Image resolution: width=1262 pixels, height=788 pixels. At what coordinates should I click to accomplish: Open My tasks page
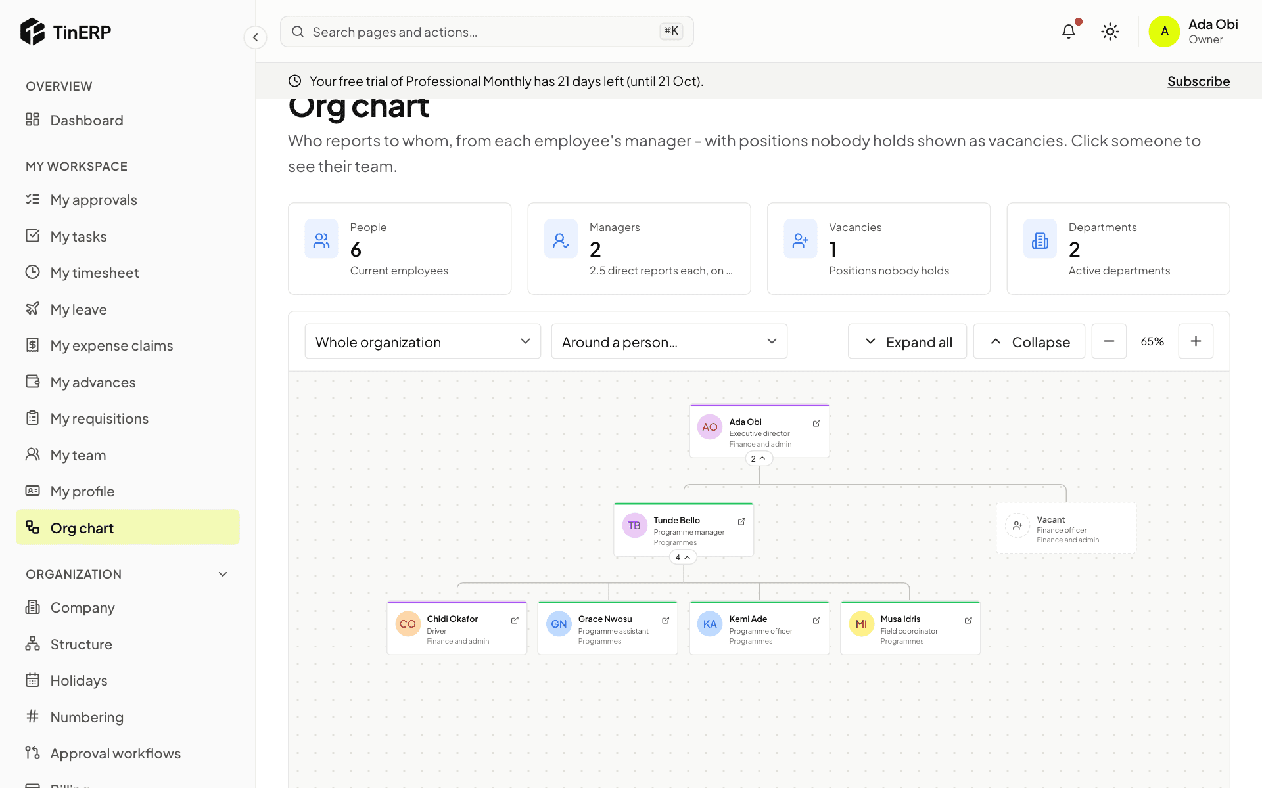coord(128,236)
